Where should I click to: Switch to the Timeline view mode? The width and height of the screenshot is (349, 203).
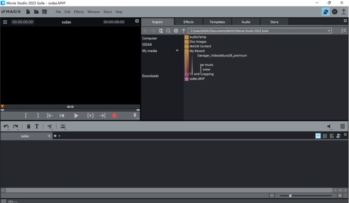pyautogui.click(x=332, y=136)
